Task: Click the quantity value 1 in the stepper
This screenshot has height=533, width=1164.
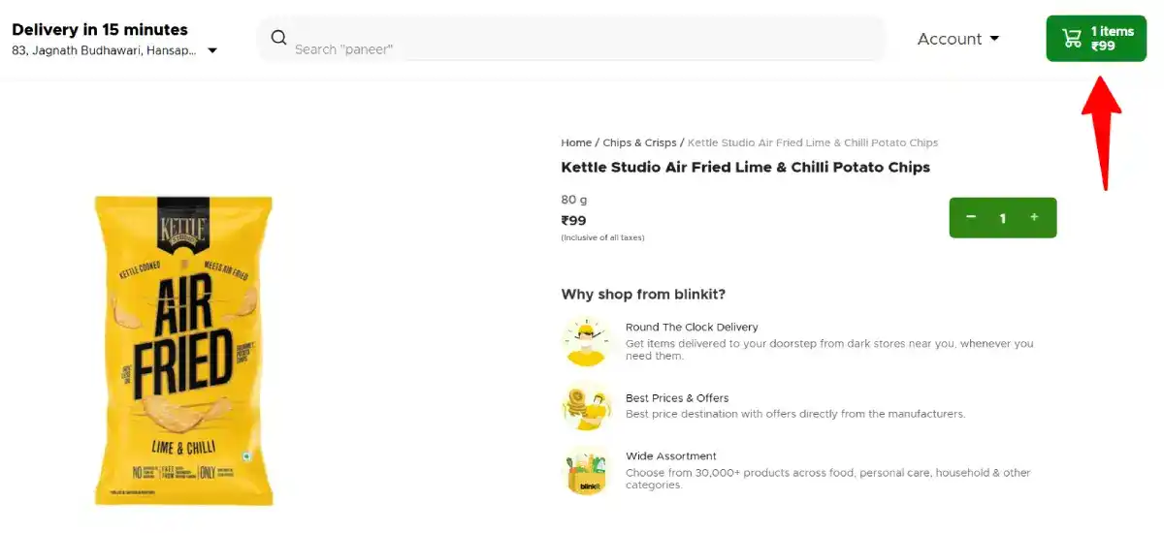Action: tap(1003, 218)
